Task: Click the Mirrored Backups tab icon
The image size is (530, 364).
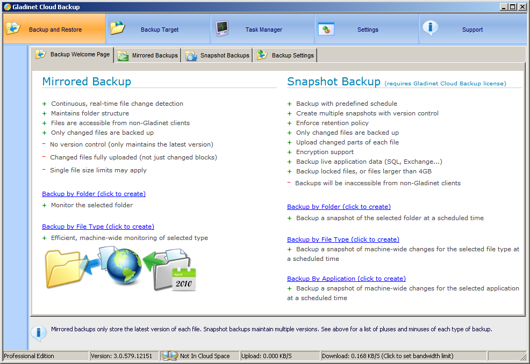Action: [123, 55]
